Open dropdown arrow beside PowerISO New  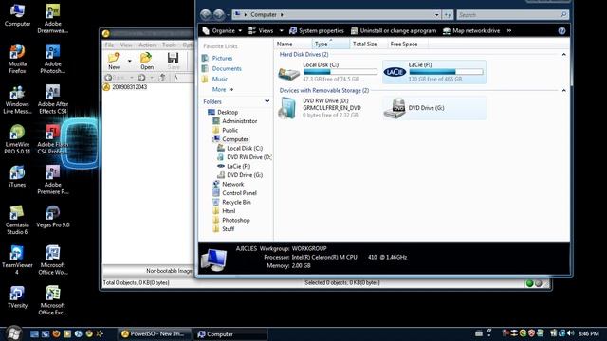click(129, 61)
